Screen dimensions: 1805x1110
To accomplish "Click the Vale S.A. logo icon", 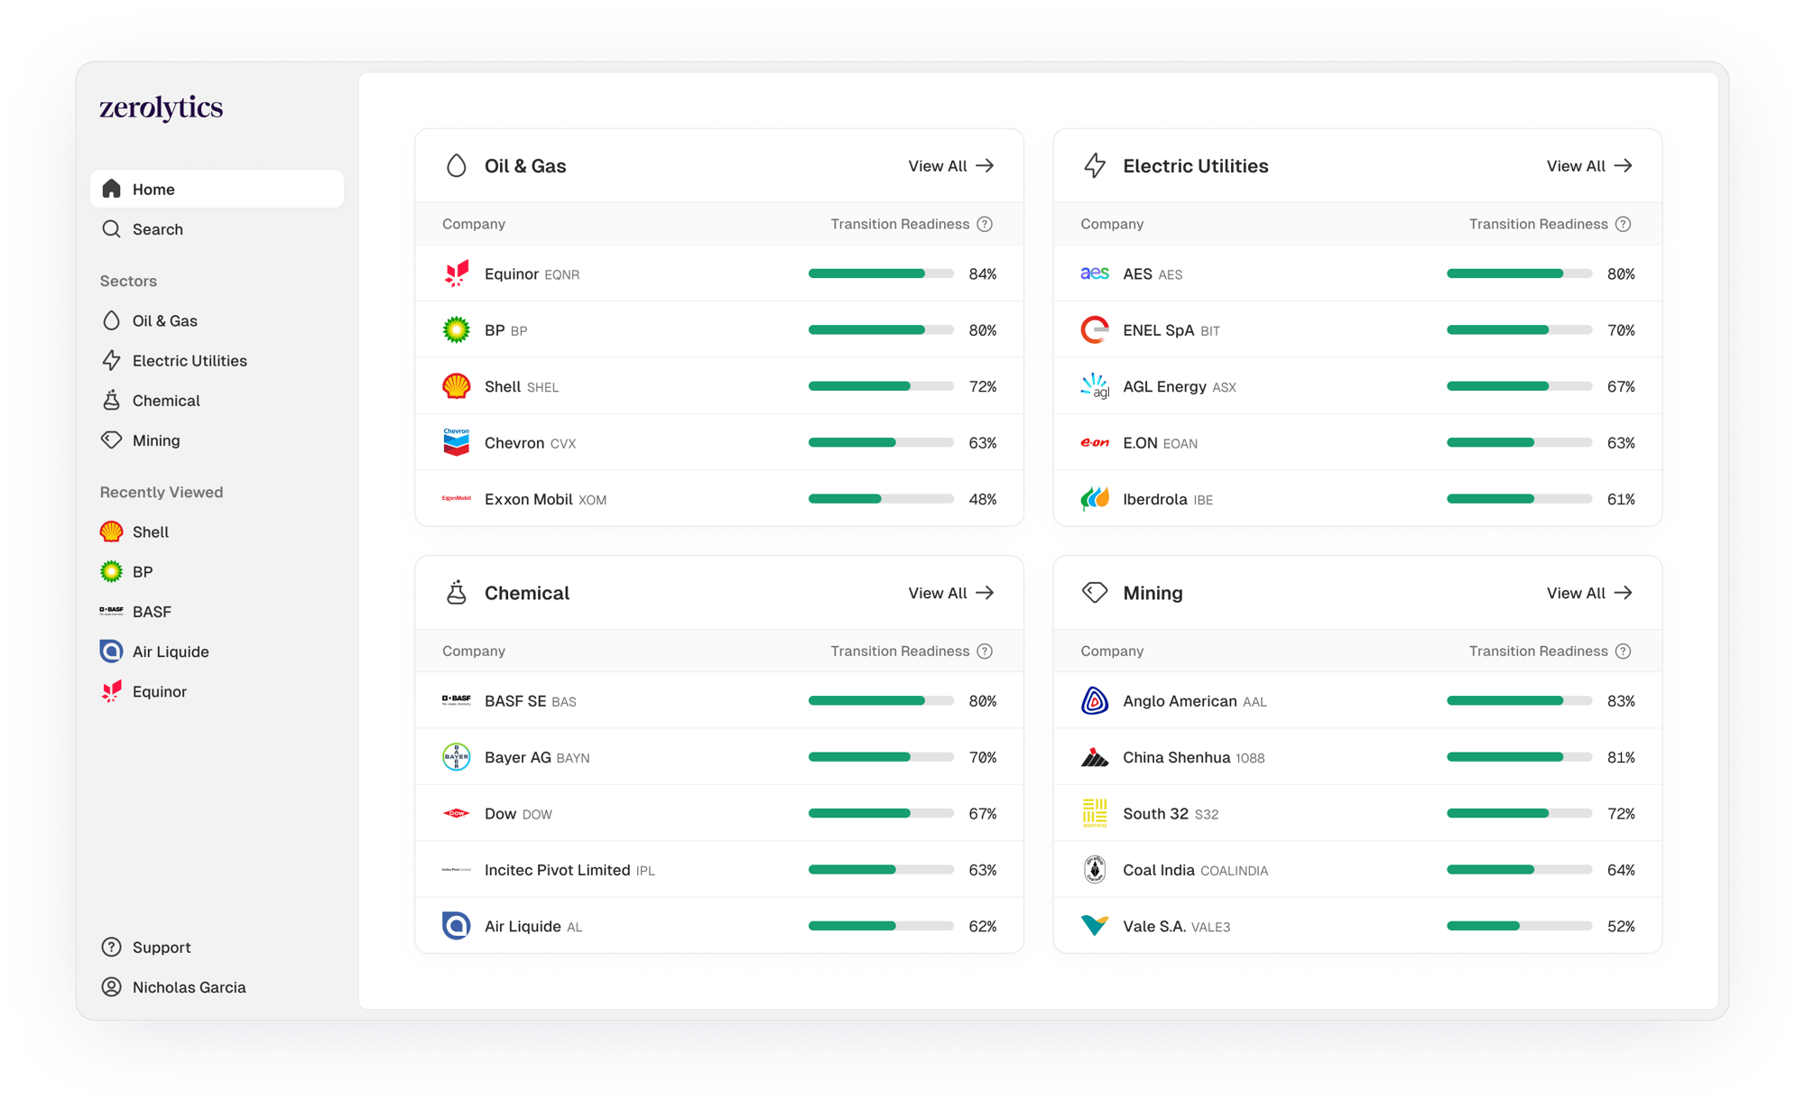I will click(1095, 926).
